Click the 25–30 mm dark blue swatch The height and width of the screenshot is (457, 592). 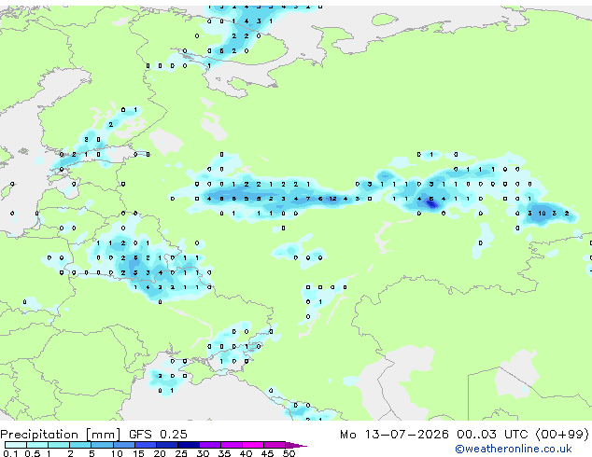tap(188, 445)
